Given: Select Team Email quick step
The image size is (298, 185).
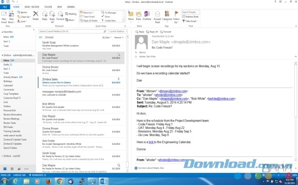Looking at the screenshot, I should click(x=87, y=16).
